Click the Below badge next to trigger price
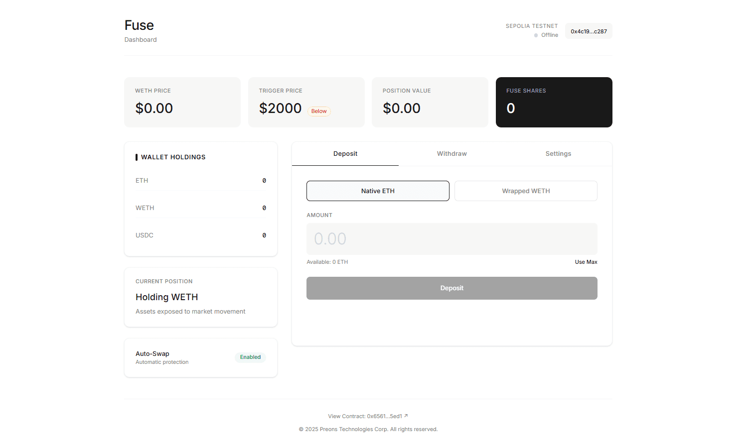This screenshot has width=751, height=447. click(x=319, y=112)
